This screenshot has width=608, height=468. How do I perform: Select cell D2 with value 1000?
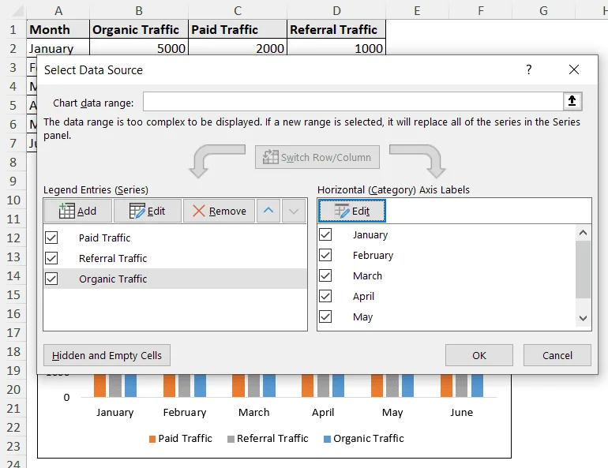(336, 47)
